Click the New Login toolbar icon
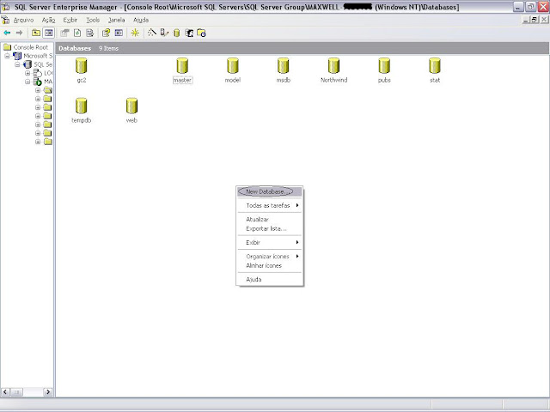This screenshot has width=550, height=412. (x=189, y=33)
